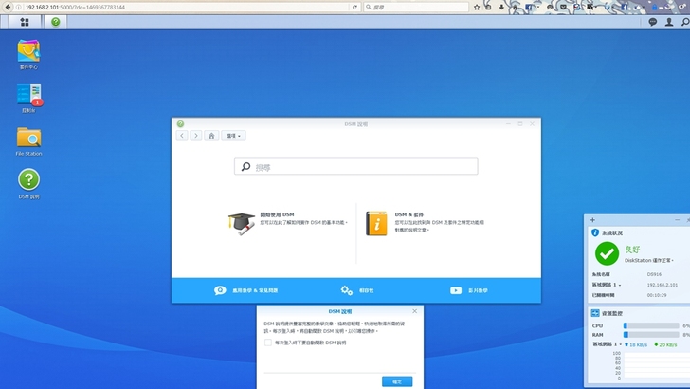Click the browser search box
Image resolution: width=690 pixels, height=389 pixels.
[416, 7]
